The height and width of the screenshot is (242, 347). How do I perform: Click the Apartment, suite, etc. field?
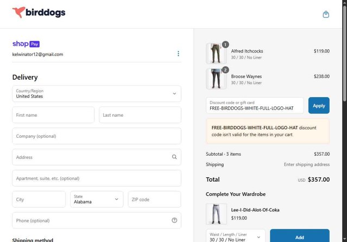click(x=97, y=179)
